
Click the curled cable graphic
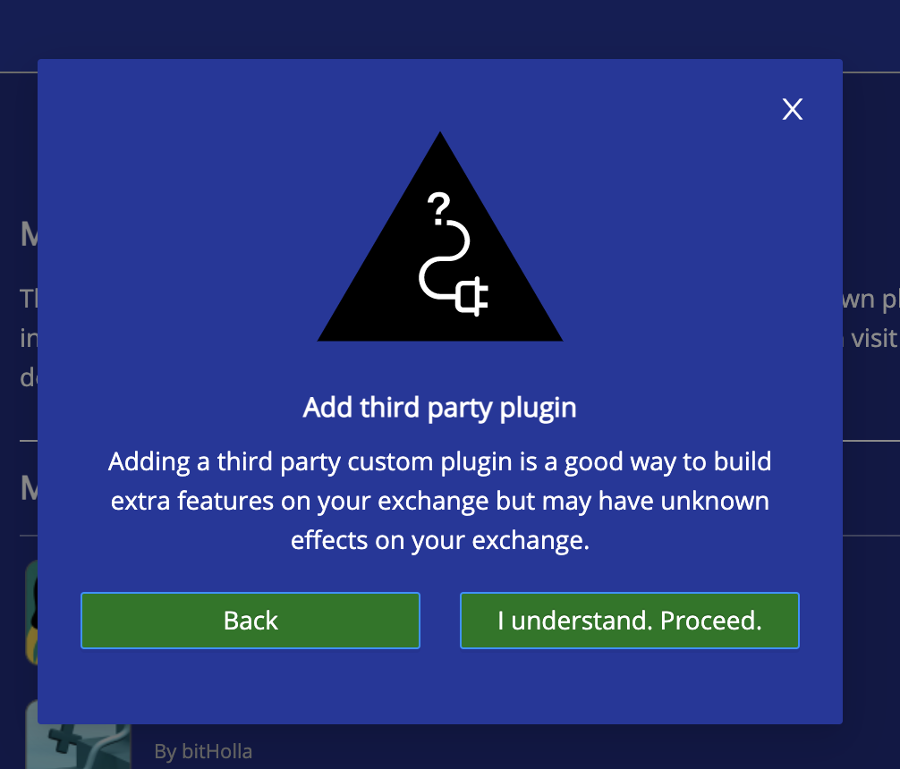pyautogui.click(x=444, y=259)
